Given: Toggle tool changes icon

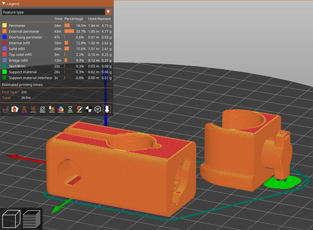Looking at the screenshot, I should tap(52, 109).
